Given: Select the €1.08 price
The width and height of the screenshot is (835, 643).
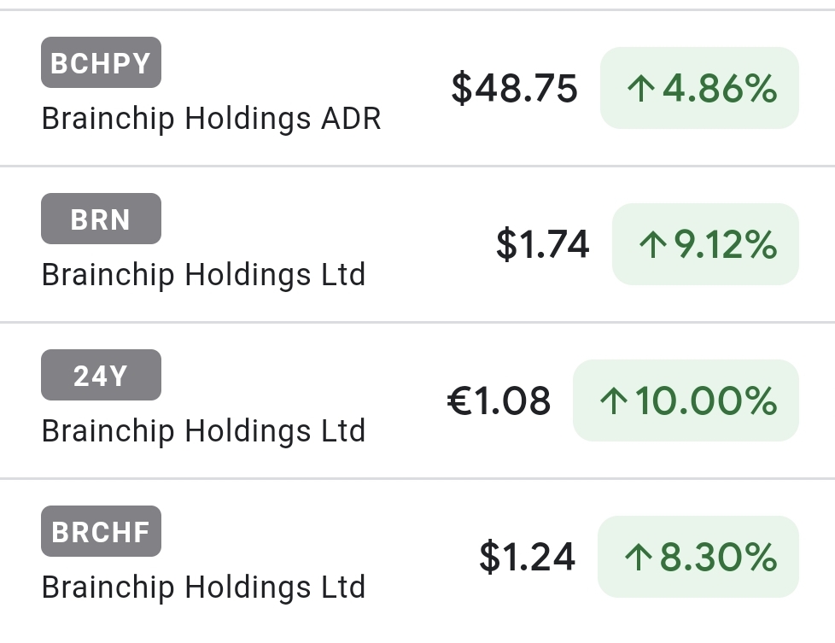Looking at the screenshot, I should click(499, 401).
